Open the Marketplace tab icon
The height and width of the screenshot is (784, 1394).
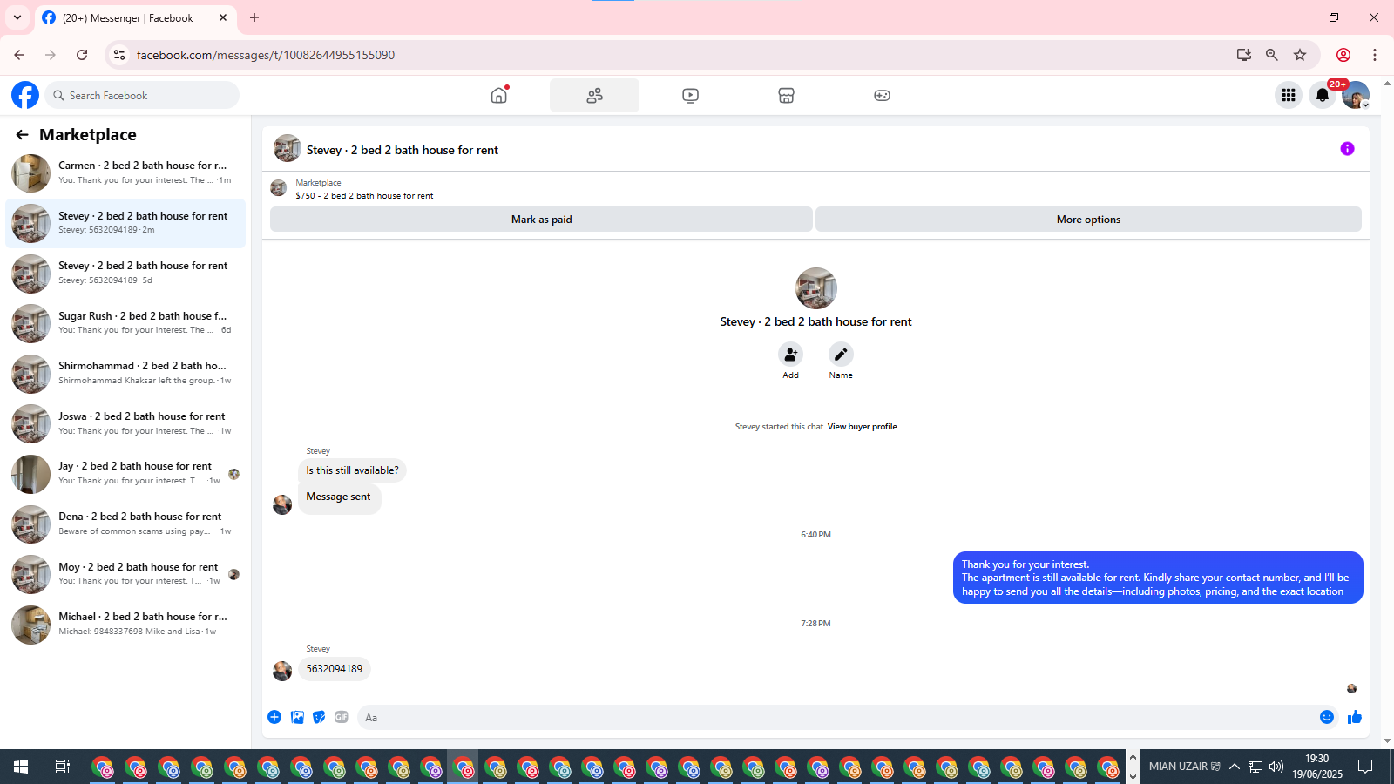[x=786, y=95]
